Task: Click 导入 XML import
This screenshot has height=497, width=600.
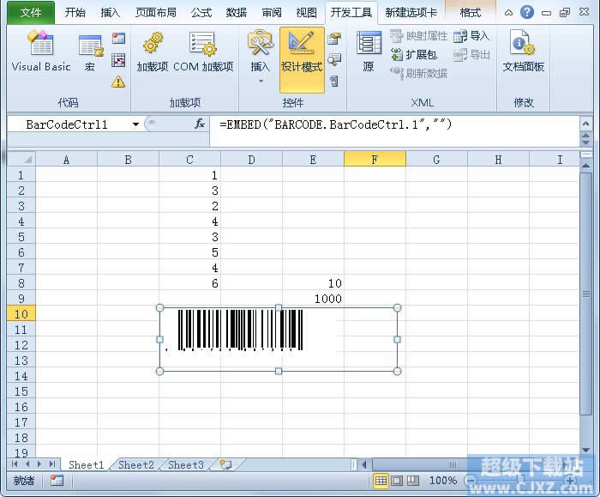Action: tap(471, 36)
